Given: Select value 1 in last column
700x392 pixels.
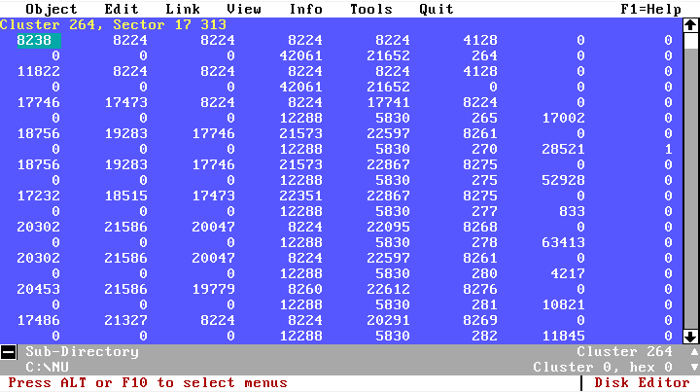Looking at the screenshot, I should coord(668,149).
